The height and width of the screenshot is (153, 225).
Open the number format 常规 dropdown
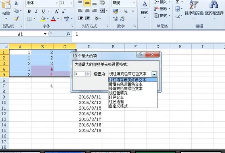click(x=134, y=3)
